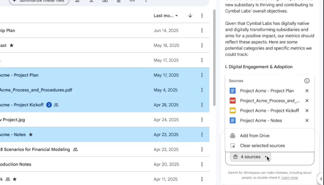Image resolution: width=324 pixels, height=185 pixels.
Task: Click the Drive icon beside Add from Drive
Action: [233, 136]
